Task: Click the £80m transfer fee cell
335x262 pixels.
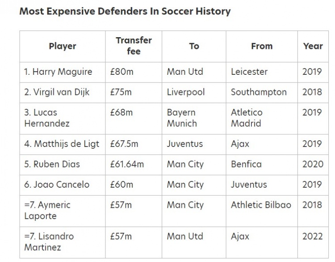Action: [x=121, y=72]
